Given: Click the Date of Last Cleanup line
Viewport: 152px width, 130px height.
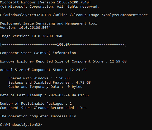Looking at the screenshot, I should [44, 95].
